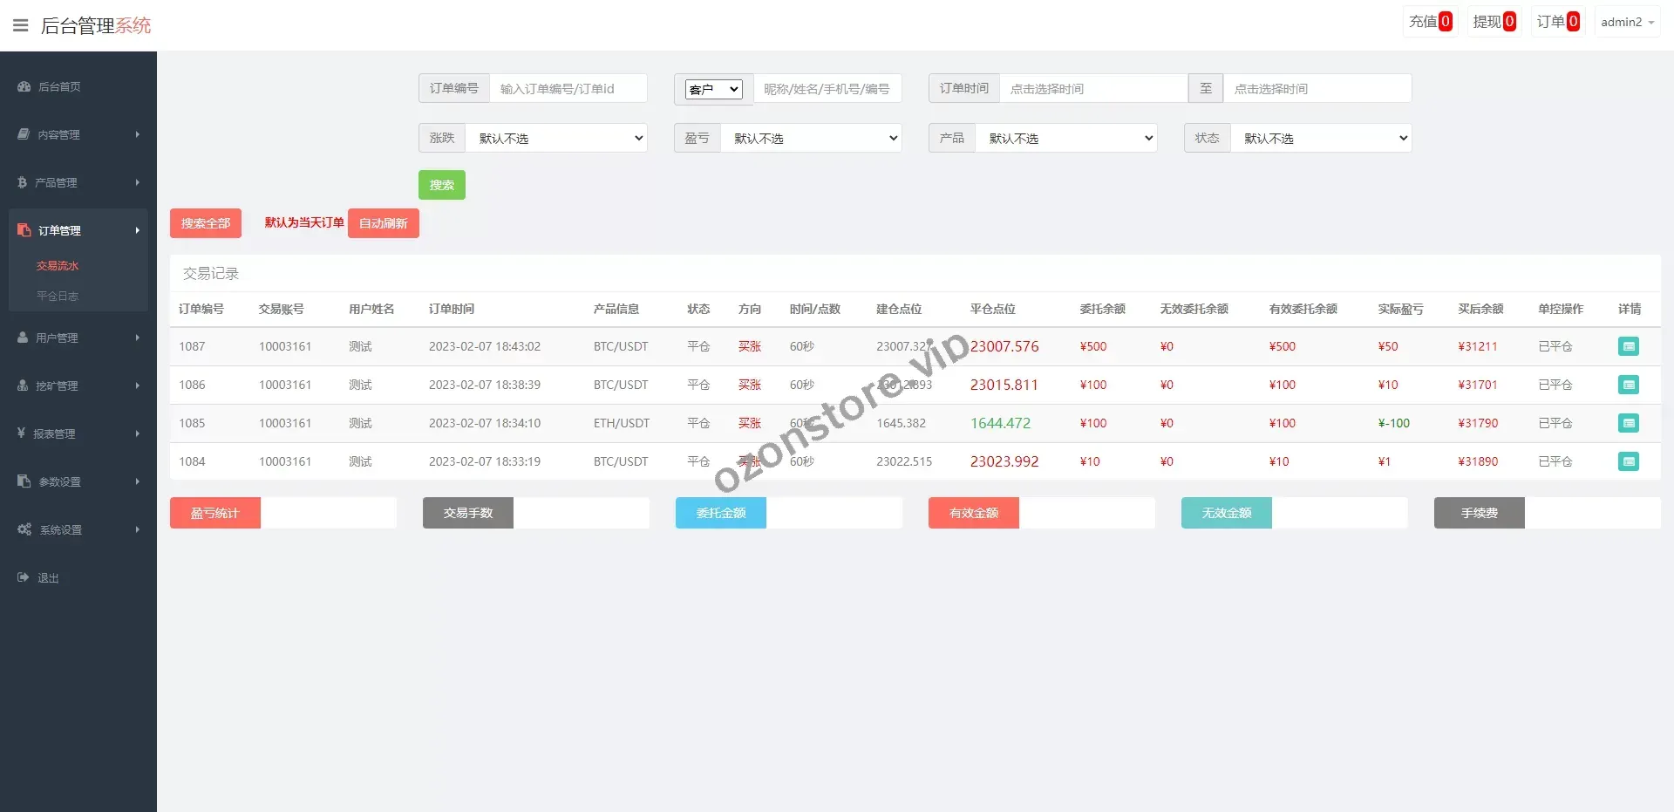Viewport: 1674px width, 812px height.
Task: Click the 退出 logout icon in sidebar
Action: click(24, 577)
